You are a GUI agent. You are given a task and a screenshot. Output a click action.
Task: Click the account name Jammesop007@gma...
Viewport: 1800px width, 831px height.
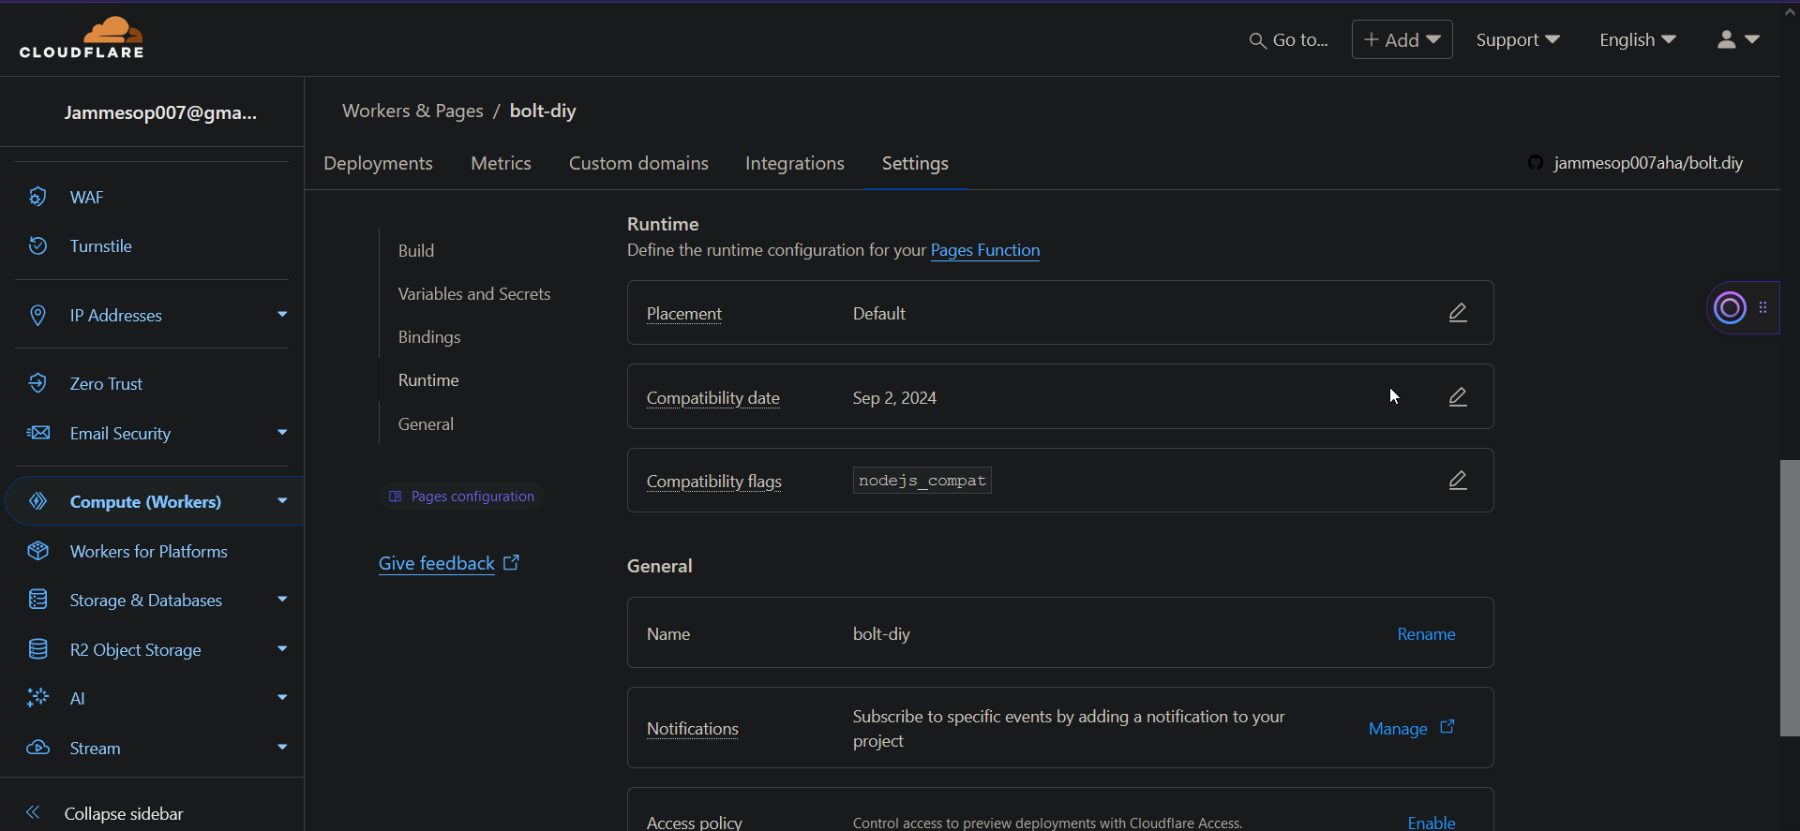160,112
